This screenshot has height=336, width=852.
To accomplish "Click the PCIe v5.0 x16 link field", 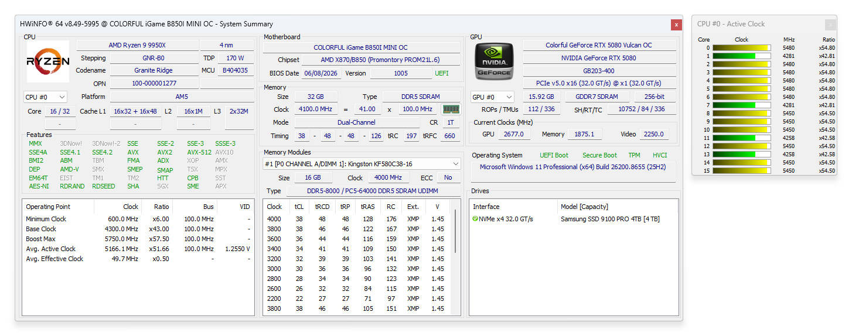I will (x=598, y=83).
